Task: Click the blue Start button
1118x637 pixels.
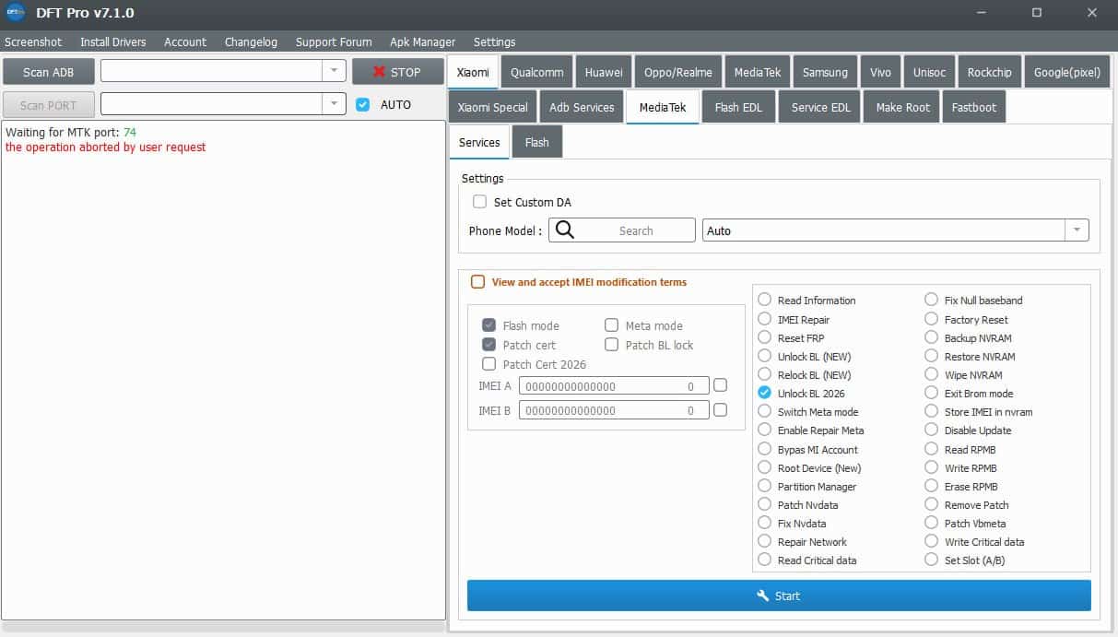Action: tap(779, 596)
